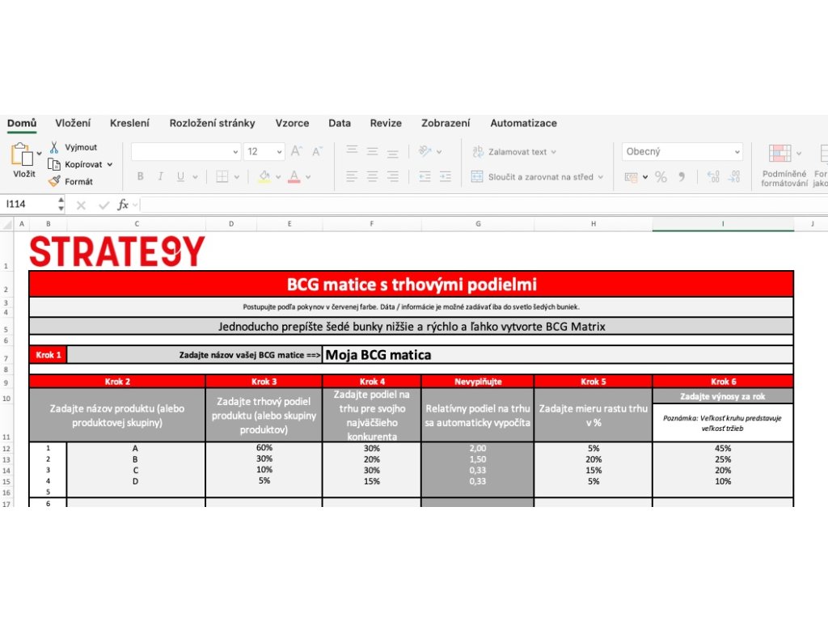
Task: Open the Kreslení ribbon tab
Action: click(x=129, y=123)
